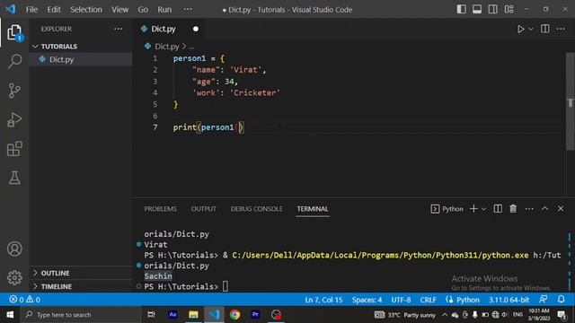Close Dict.py tab via unsaved dot
This screenshot has height=323, width=575.
coord(196,29)
